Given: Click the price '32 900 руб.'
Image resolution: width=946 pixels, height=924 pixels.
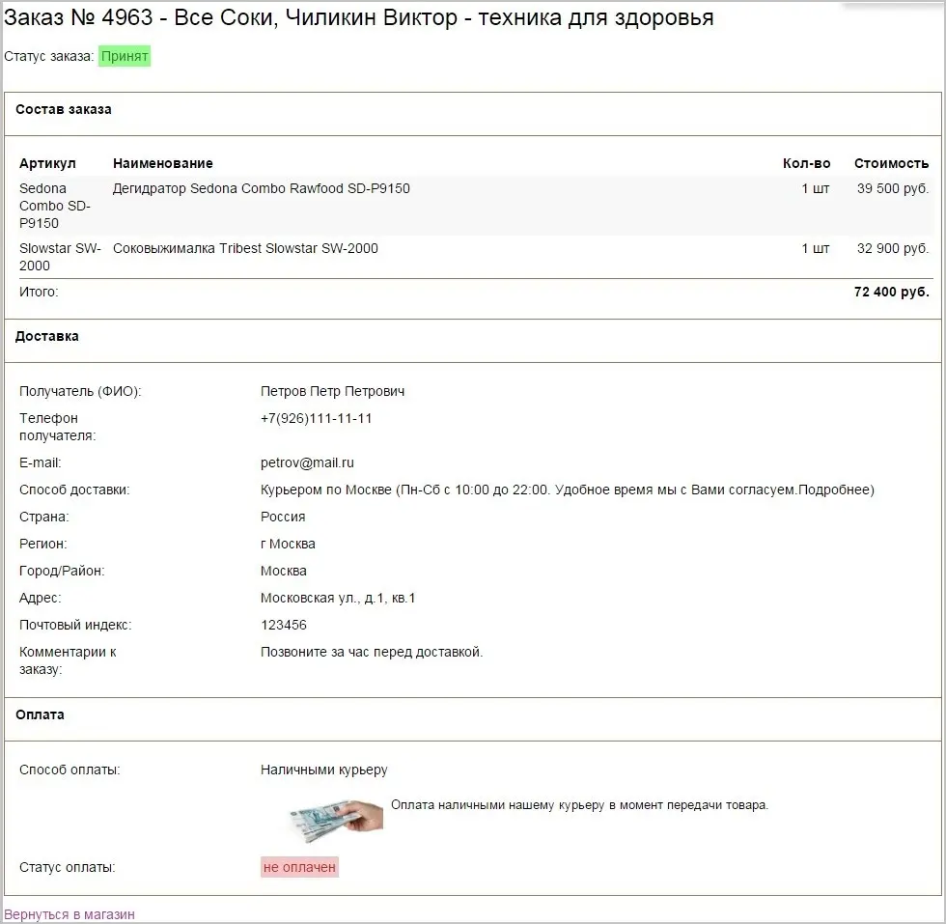Looking at the screenshot, I should (x=893, y=248).
